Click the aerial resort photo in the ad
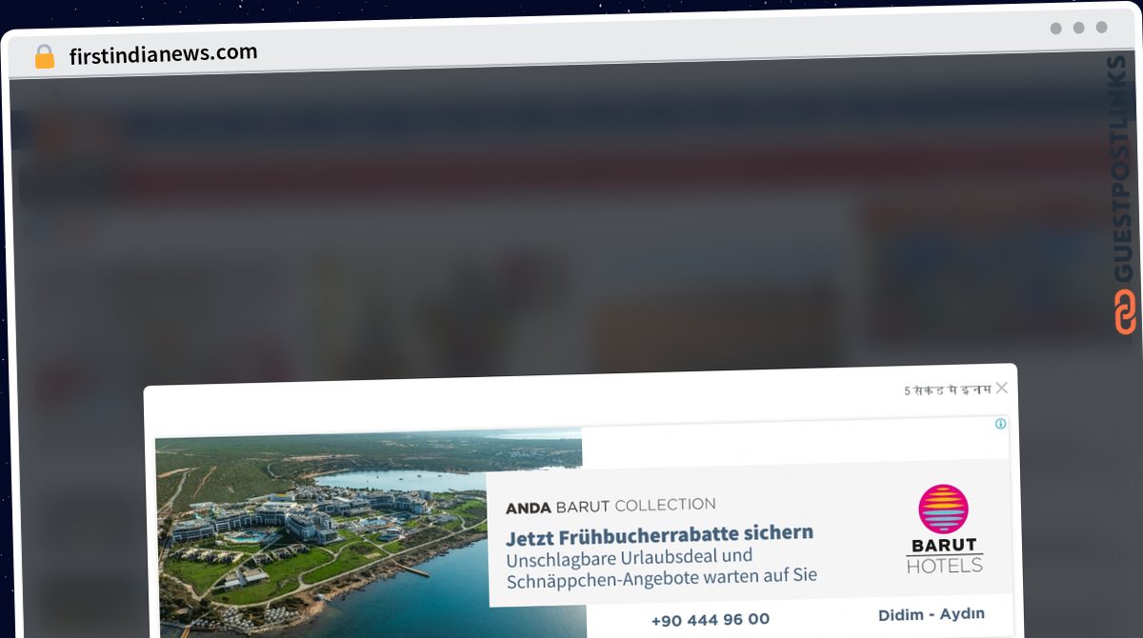The width and height of the screenshot is (1143, 638). (x=369, y=534)
